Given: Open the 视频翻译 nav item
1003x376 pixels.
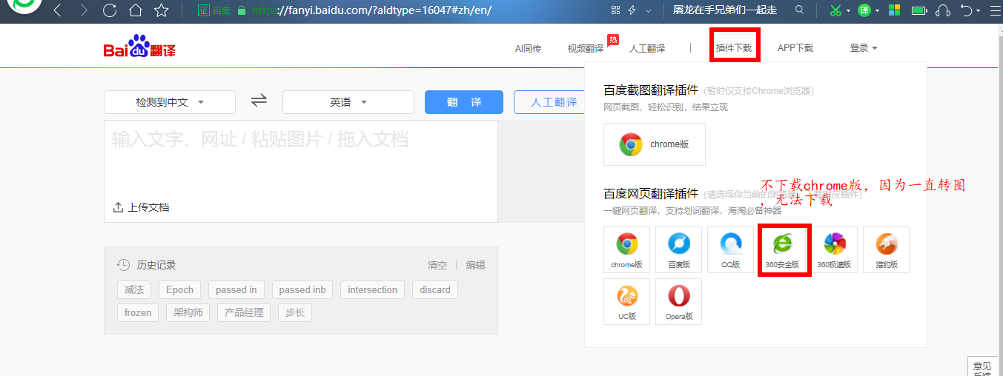Looking at the screenshot, I should click(586, 48).
